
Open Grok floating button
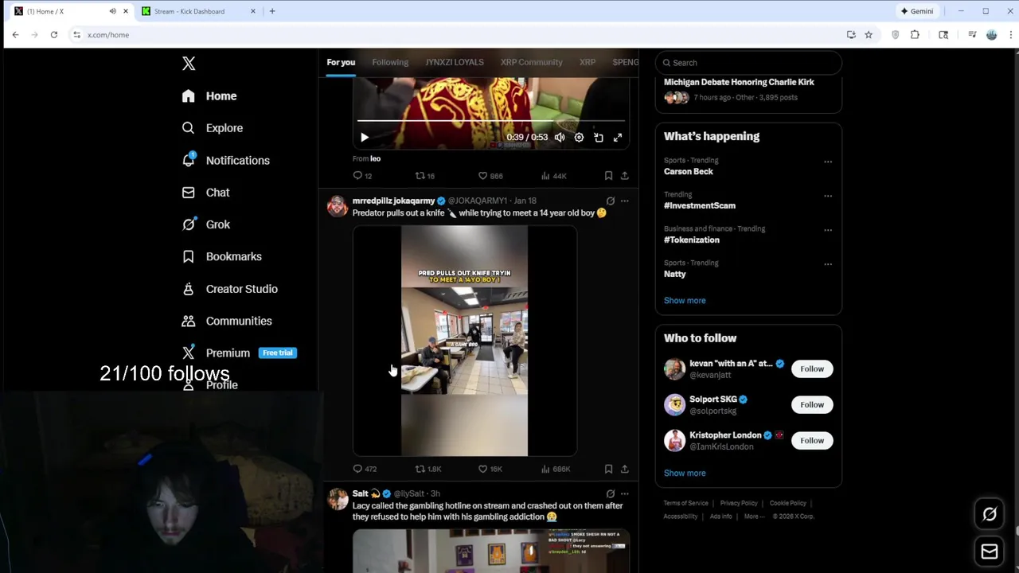[990, 515]
